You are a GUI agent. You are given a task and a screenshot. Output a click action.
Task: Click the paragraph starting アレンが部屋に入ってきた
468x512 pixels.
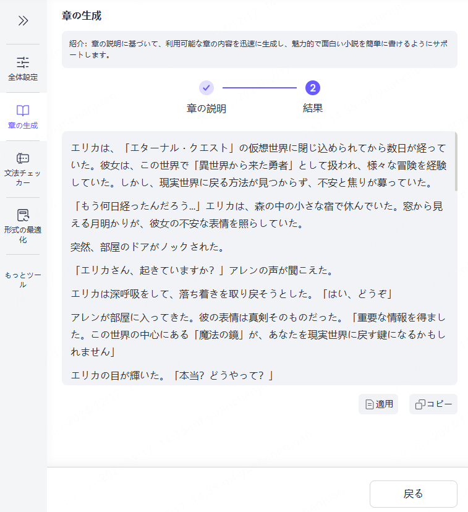point(258,335)
